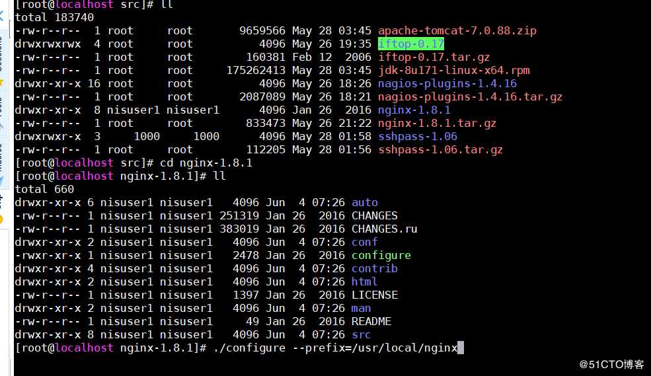651x376 pixels.
Task: Click the auto directory name
Action: point(365,202)
